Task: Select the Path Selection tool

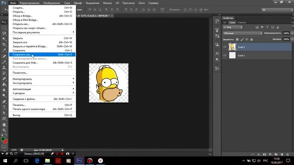Action: pyautogui.click(x=4, y=113)
